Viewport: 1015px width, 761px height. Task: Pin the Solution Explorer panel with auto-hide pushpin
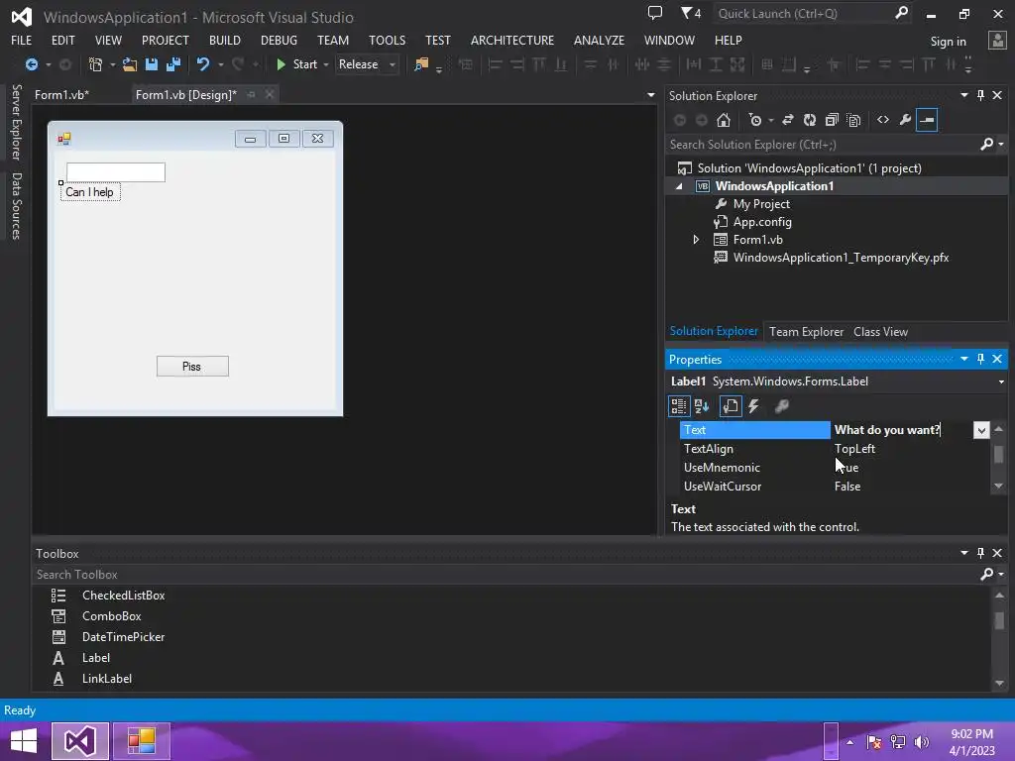[x=980, y=95]
